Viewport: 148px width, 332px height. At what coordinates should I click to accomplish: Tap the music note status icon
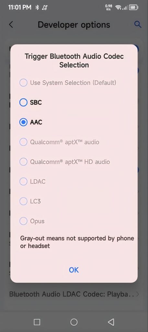tap(45, 8)
